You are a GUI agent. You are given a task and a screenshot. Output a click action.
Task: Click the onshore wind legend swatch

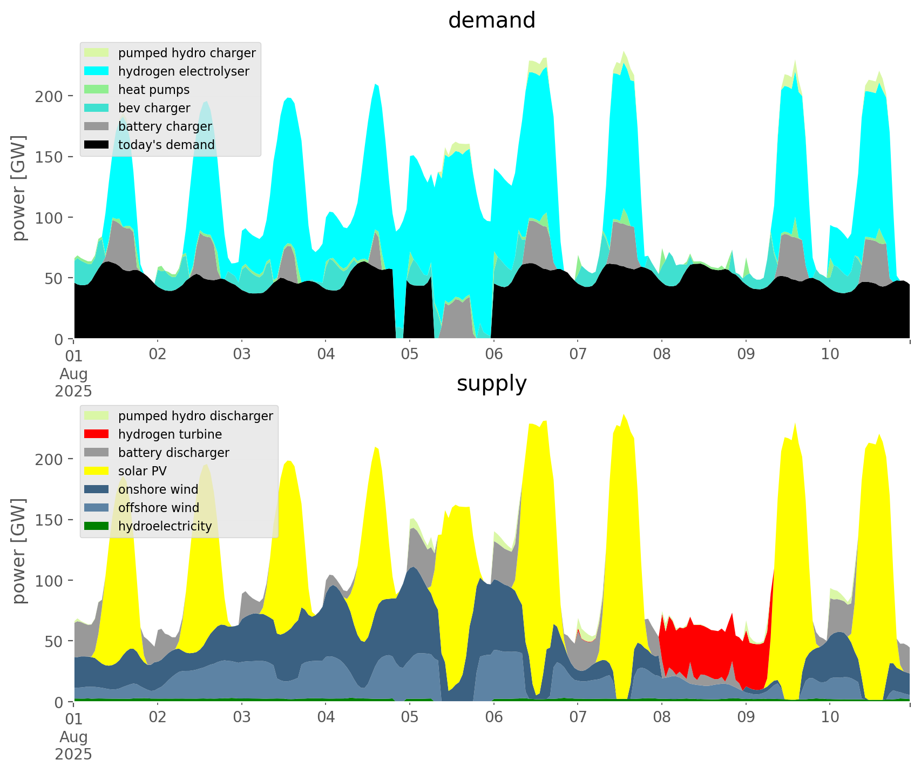point(97,489)
